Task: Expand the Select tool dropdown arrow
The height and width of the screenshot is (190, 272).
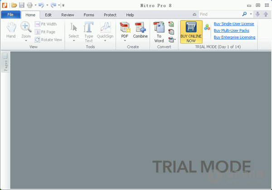Action: pos(74,41)
